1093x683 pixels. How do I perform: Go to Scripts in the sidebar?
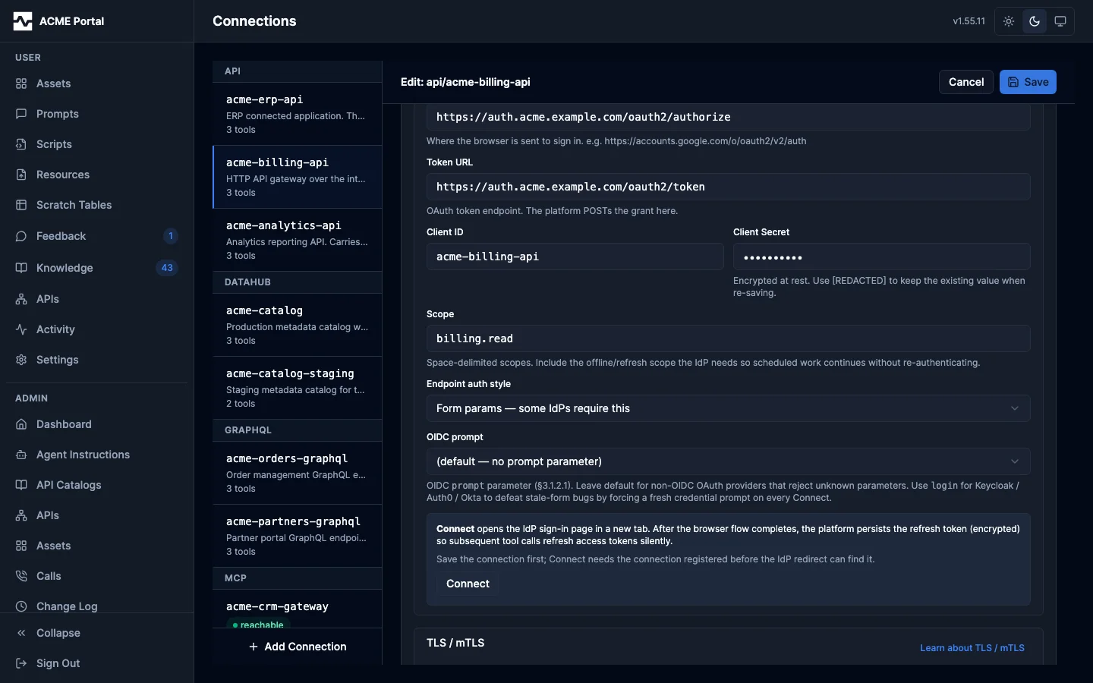point(96,144)
